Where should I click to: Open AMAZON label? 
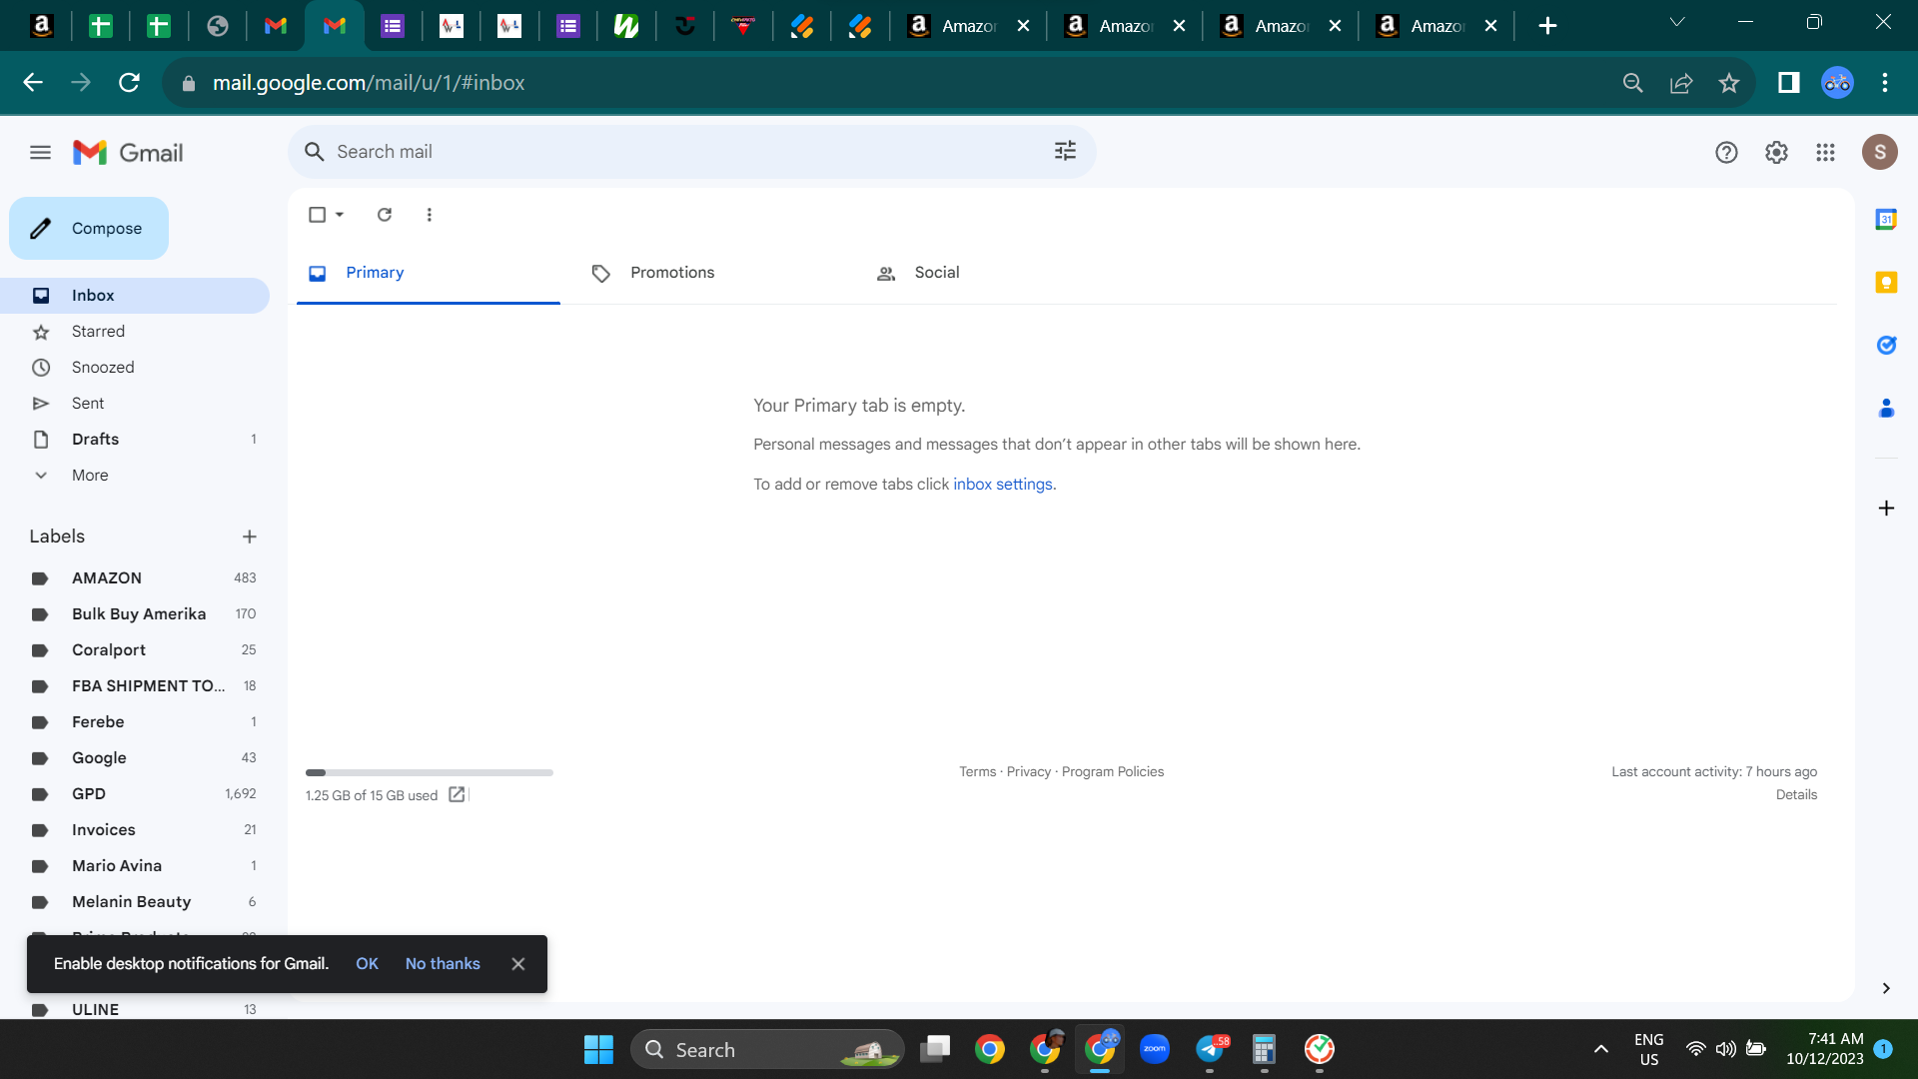click(135, 578)
